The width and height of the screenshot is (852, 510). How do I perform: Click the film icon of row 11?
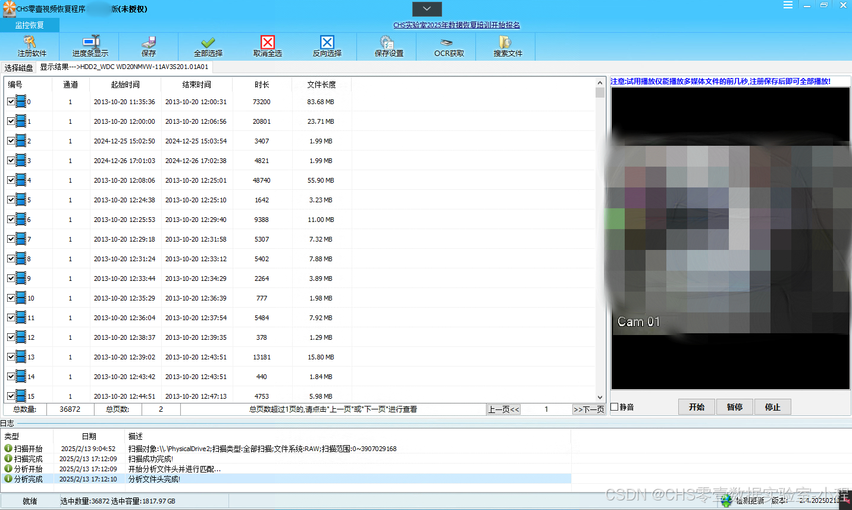click(x=21, y=318)
